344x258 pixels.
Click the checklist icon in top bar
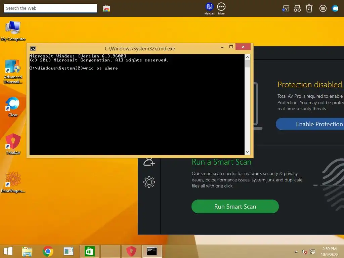point(286,8)
